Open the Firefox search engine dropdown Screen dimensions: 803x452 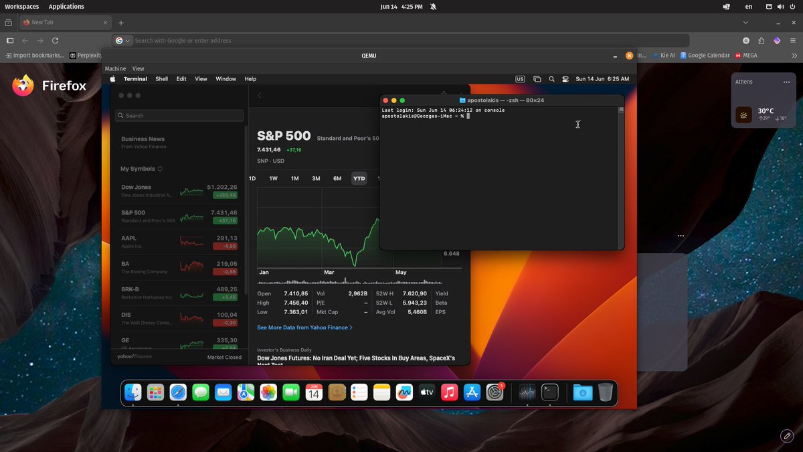(122, 40)
